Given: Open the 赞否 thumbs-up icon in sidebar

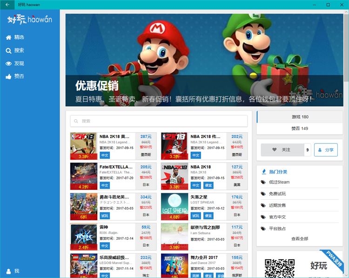Looking at the screenshot, I should (x=8, y=77).
